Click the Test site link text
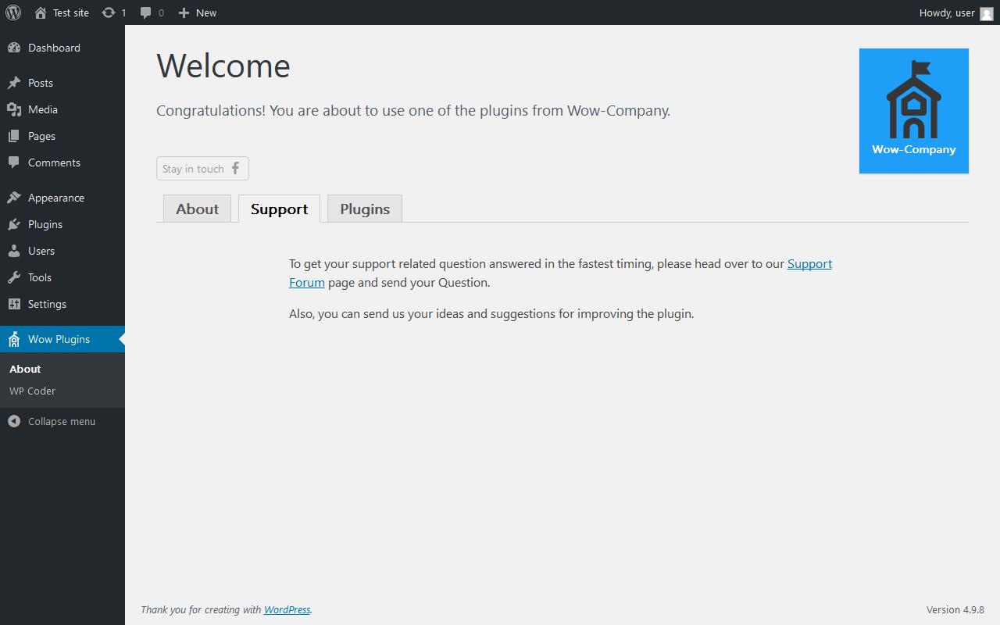The height and width of the screenshot is (625, 1000). coord(71,12)
